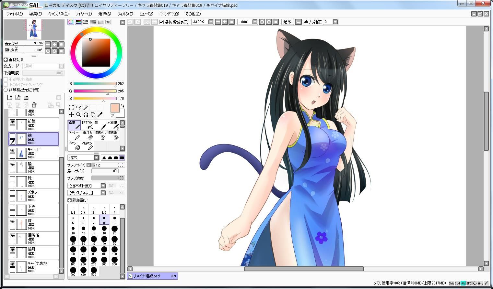Open the 手ブレ補正 stabilizer value dropdown
493x289 pixels.
click(335, 22)
